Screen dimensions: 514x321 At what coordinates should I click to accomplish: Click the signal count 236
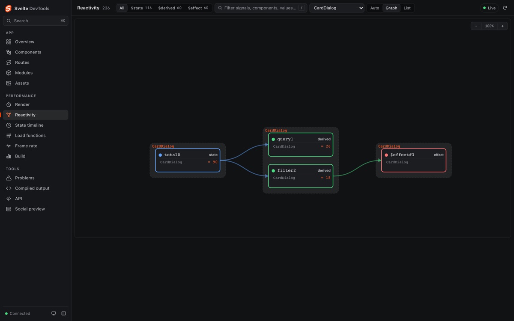106,8
